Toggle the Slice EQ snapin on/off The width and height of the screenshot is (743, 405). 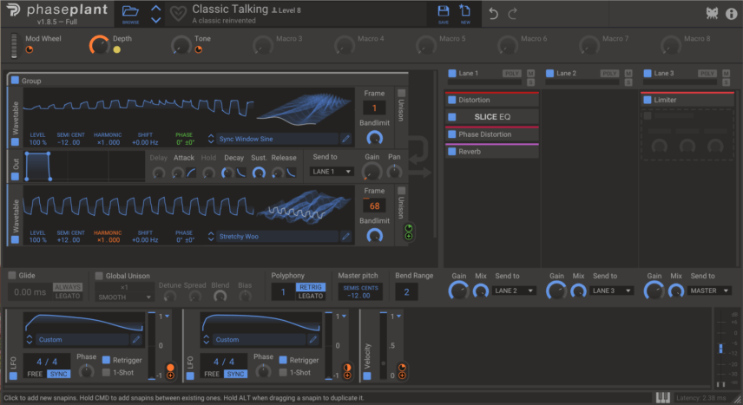(x=451, y=117)
